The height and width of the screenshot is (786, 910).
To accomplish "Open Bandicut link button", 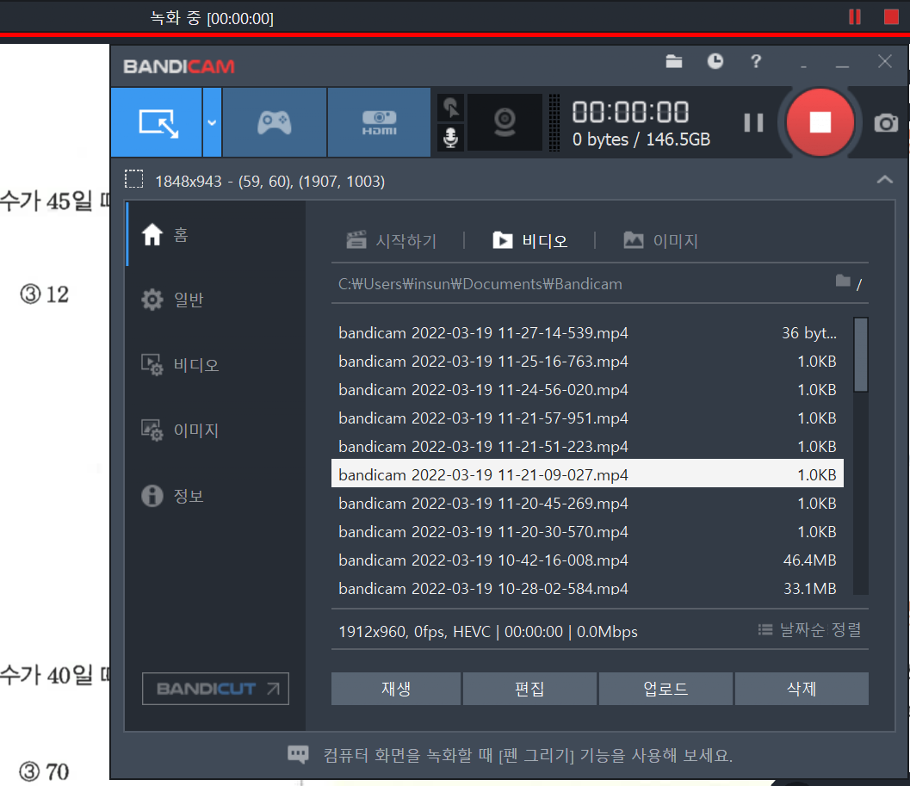I will tap(215, 689).
